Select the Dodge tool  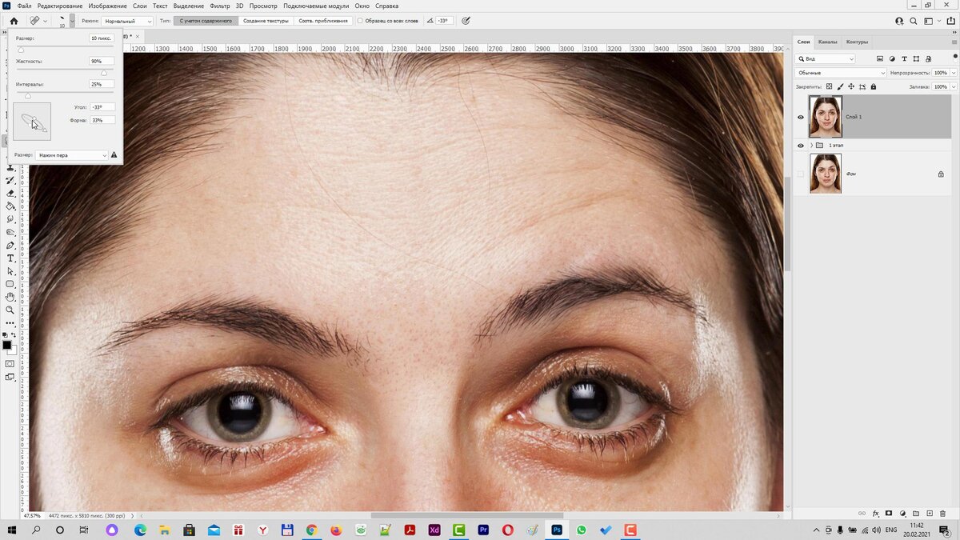point(10,232)
